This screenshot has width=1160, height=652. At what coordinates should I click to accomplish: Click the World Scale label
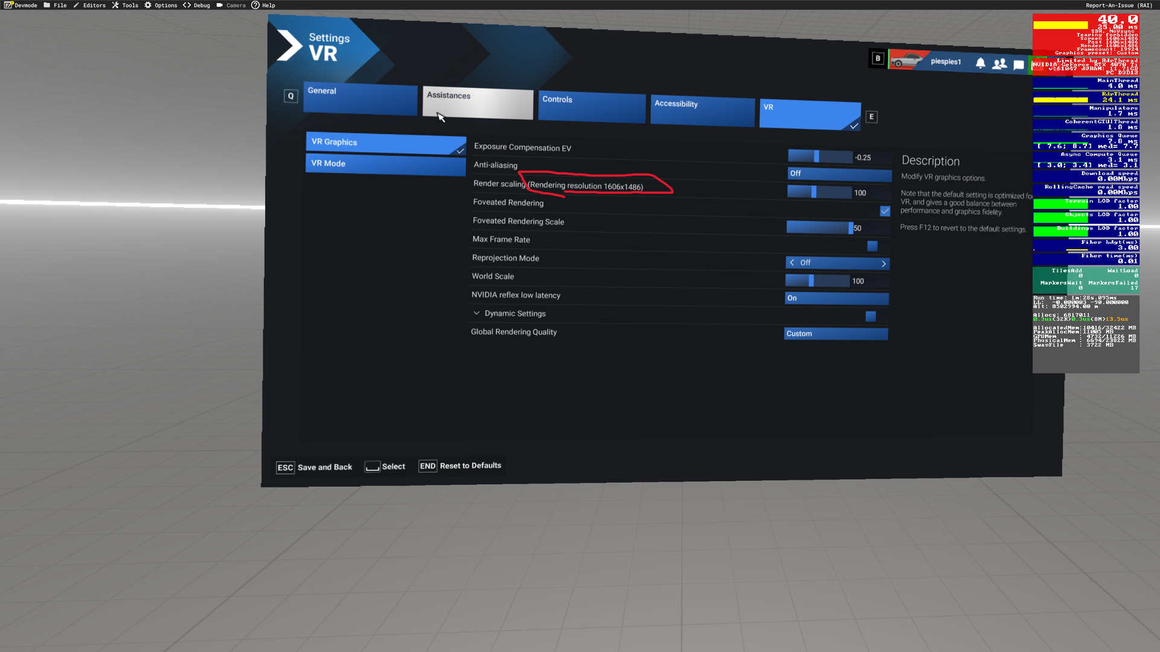click(493, 276)
